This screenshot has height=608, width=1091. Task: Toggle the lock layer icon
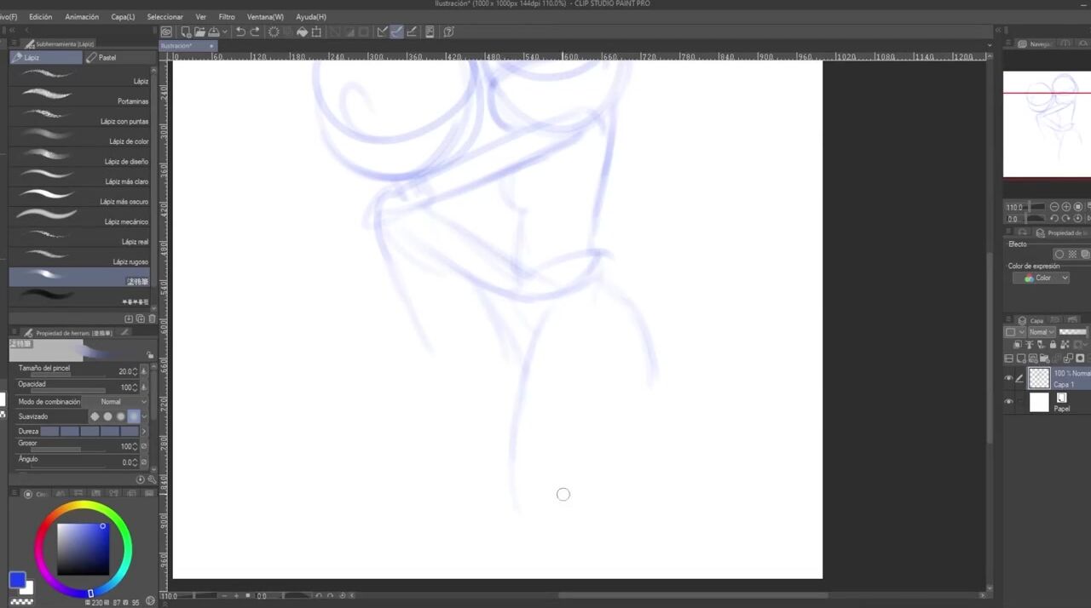(x=1053, y=345)
